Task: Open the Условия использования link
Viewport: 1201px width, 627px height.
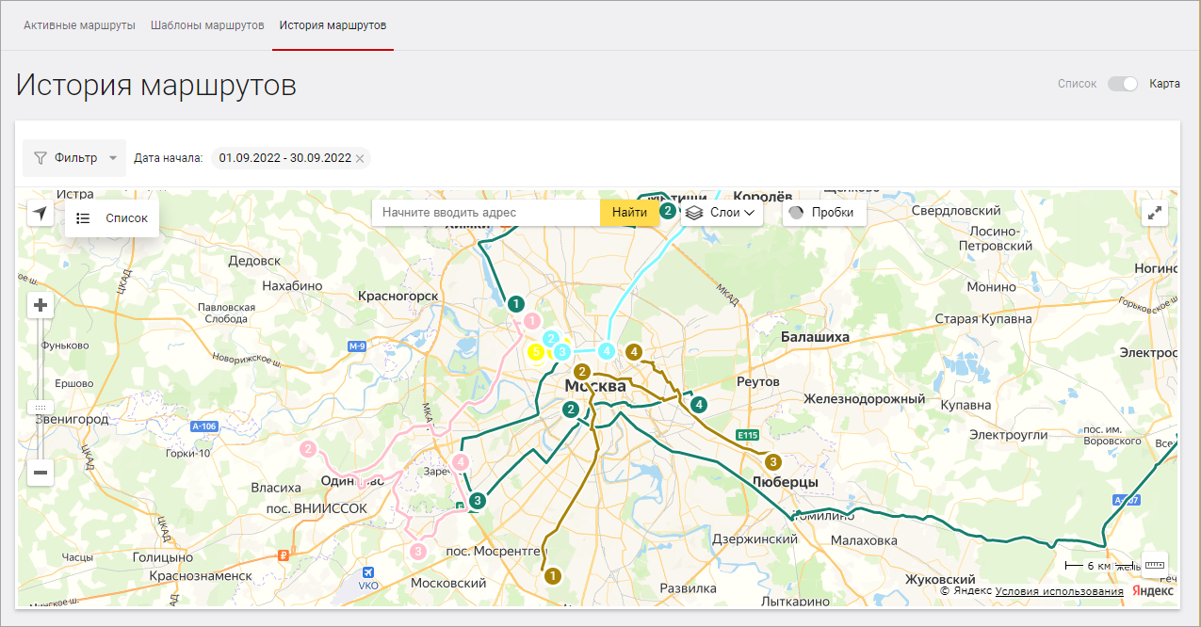Action: click(1059, 591)
